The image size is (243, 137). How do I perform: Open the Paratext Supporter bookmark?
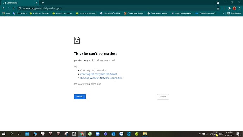point(63,13)
